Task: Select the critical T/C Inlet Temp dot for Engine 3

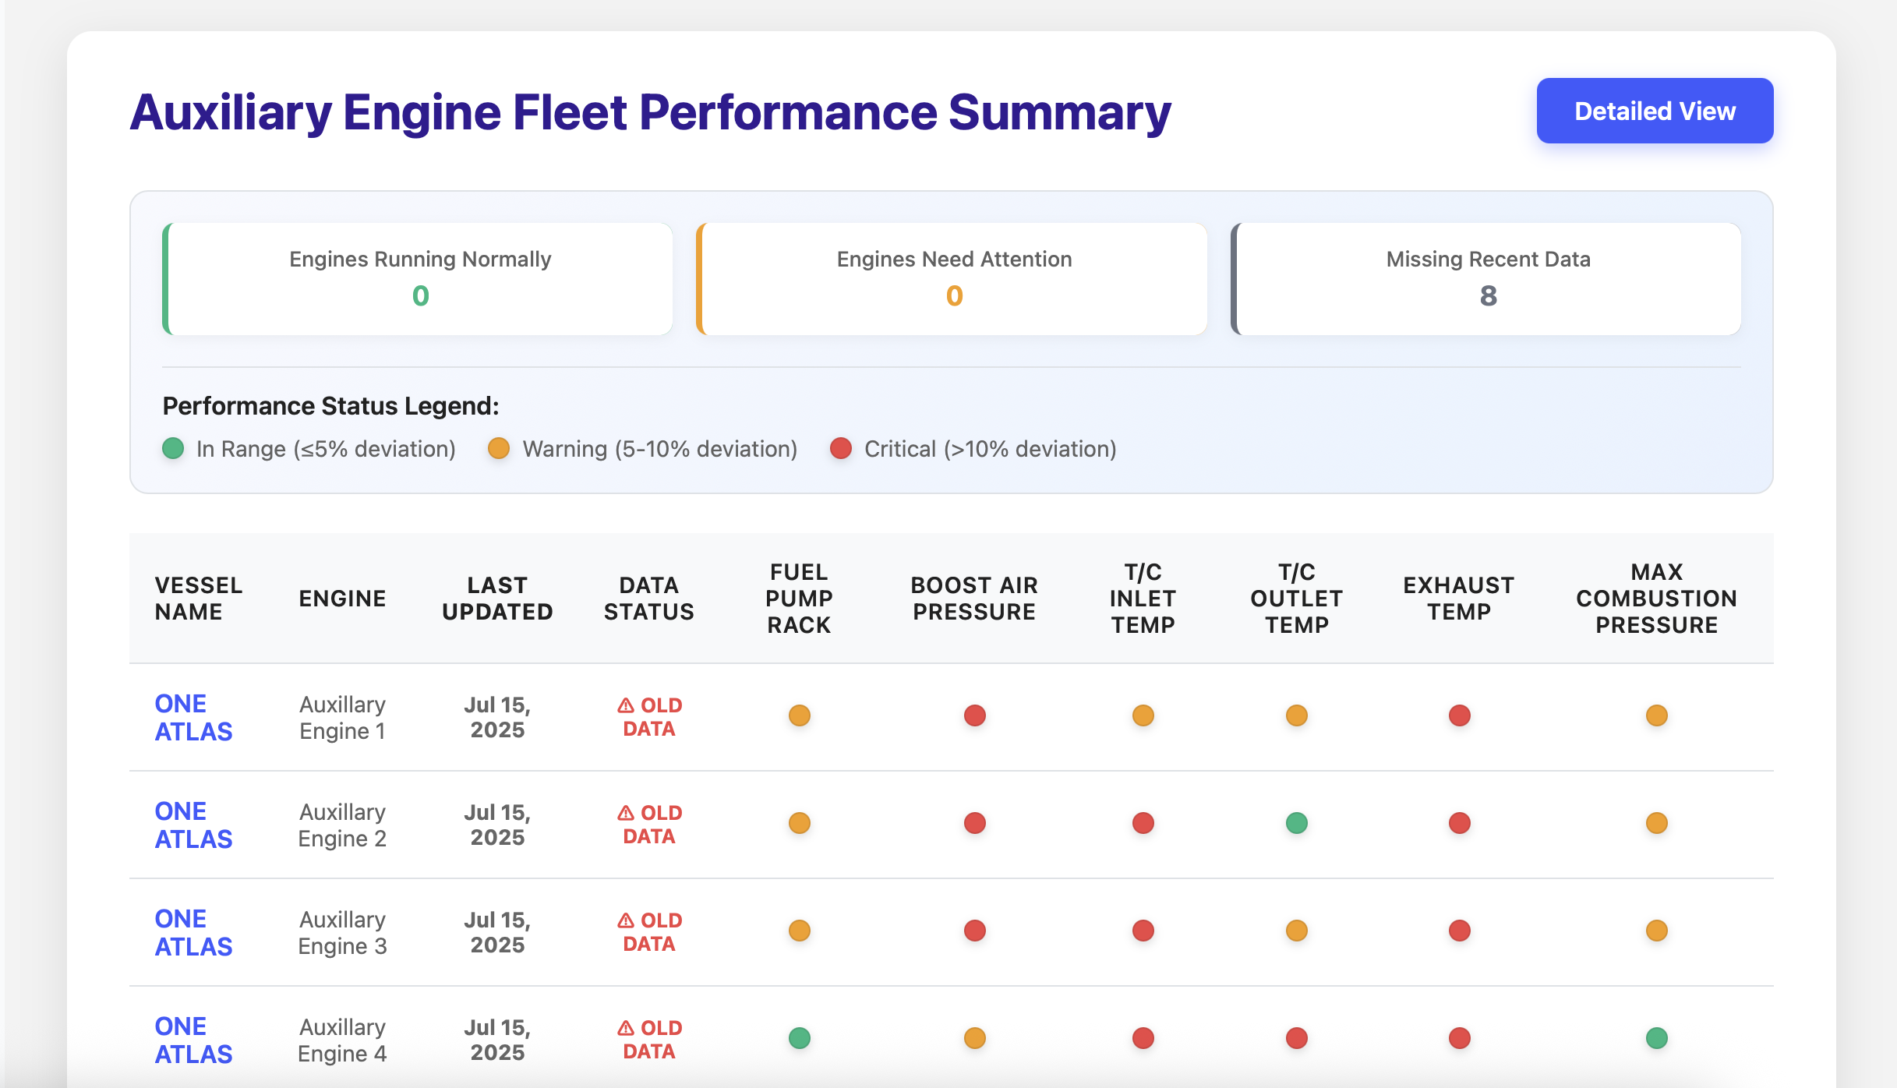Action: coord(1143,931)
